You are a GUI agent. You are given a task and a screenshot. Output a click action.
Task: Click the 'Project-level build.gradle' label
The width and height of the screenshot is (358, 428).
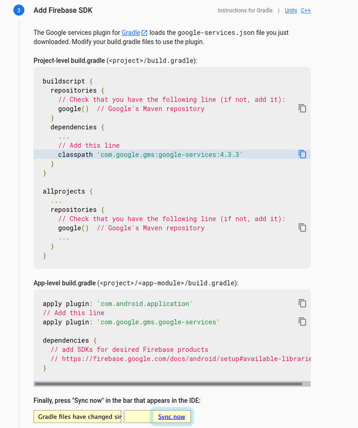pyautogui.click(x=69, y=60)
